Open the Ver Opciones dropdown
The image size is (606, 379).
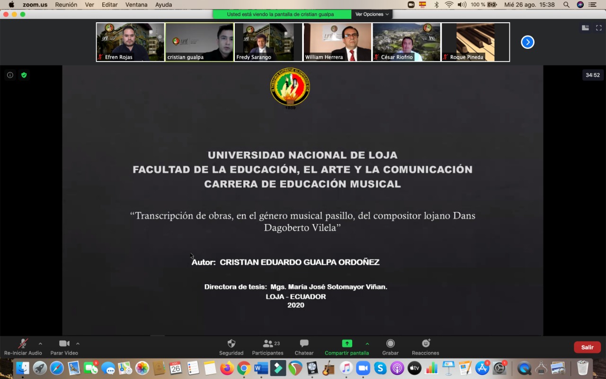click(x=372, y=14)
